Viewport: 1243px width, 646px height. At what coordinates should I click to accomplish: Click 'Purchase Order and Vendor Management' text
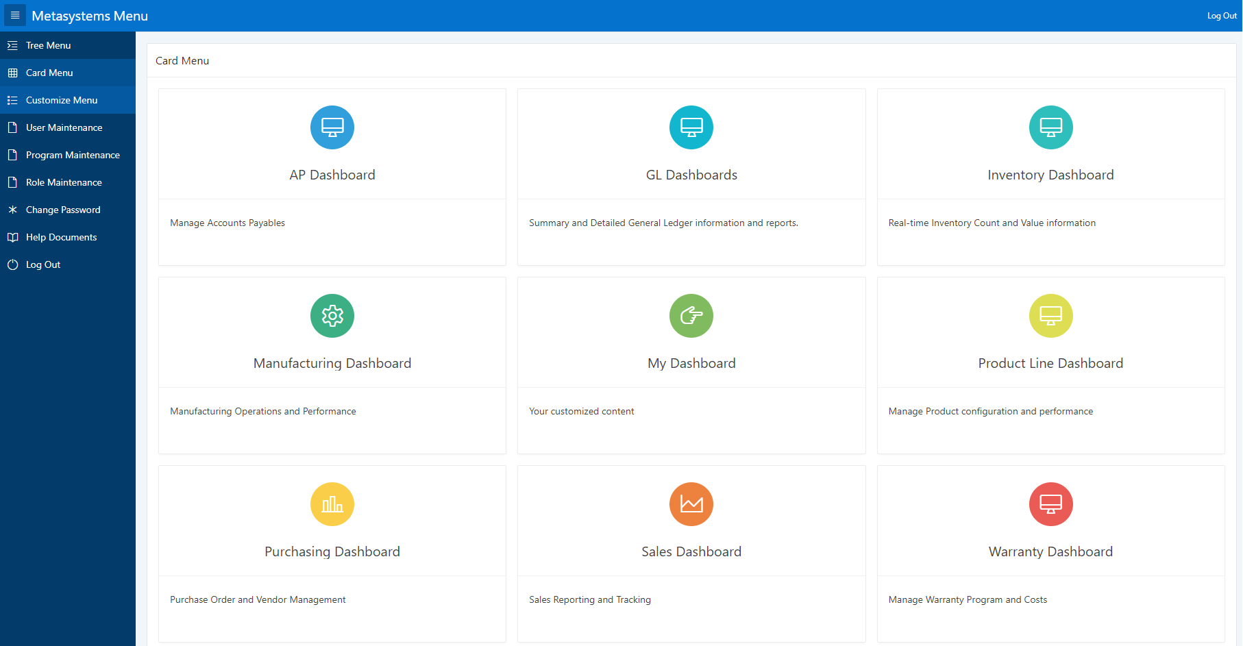(258, 599)
